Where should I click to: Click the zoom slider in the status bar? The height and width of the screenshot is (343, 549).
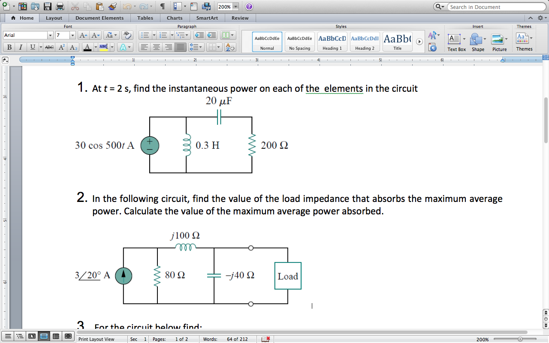coord(521,339)
